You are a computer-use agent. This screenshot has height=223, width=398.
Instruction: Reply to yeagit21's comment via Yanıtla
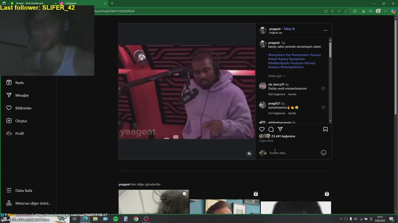click(x=292, y=113)
